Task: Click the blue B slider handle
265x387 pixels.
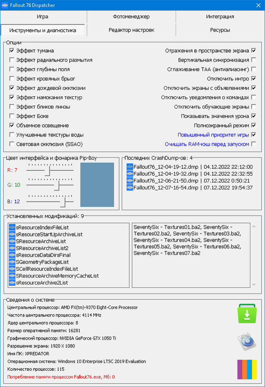Action: (63, 202)
